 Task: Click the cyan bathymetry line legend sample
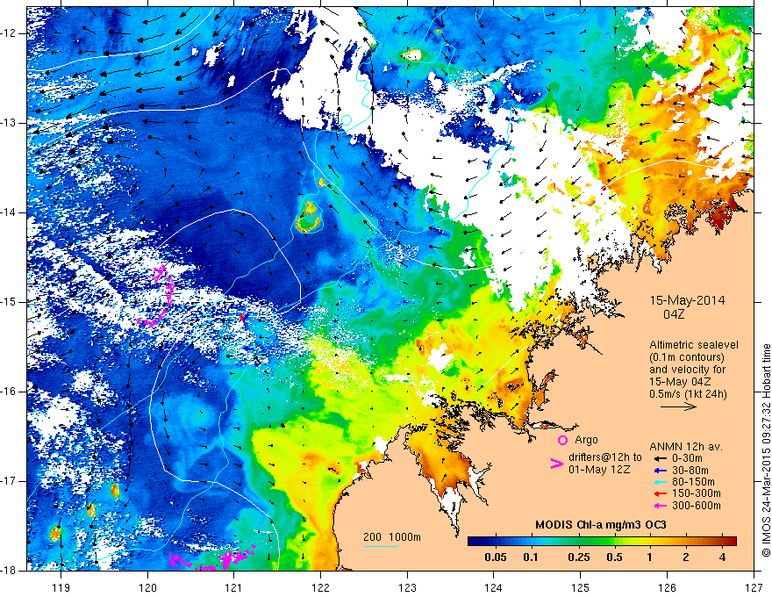coord(381,546)
